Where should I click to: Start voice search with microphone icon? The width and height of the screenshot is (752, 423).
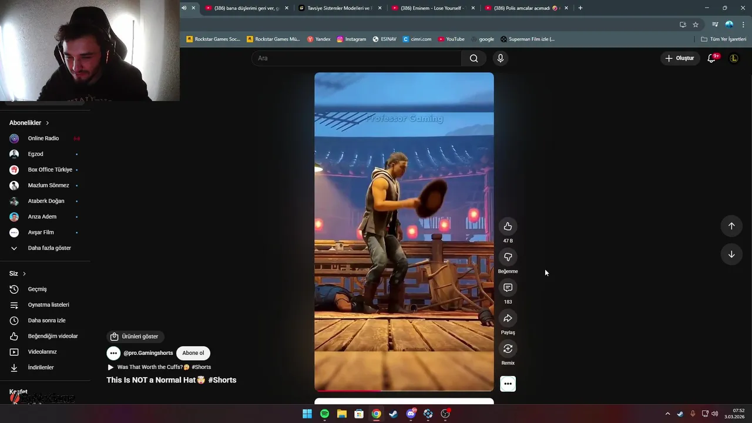tap(501, 58)
